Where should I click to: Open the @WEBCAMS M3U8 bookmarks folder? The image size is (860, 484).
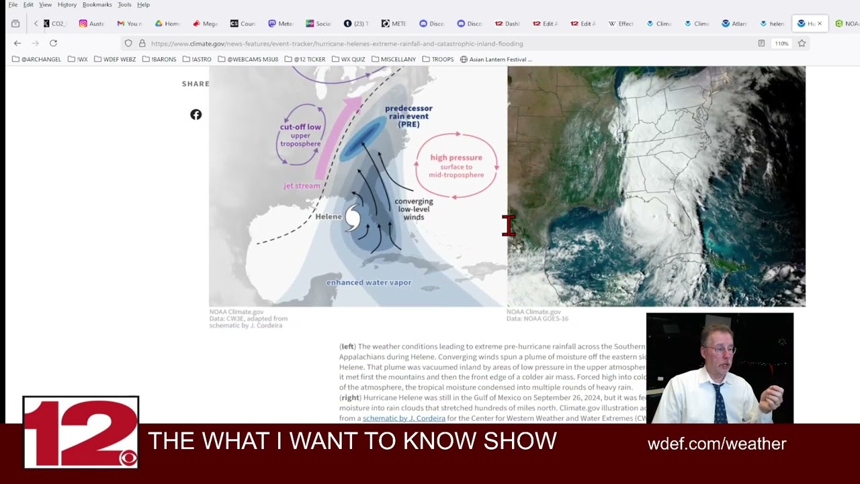248,59
